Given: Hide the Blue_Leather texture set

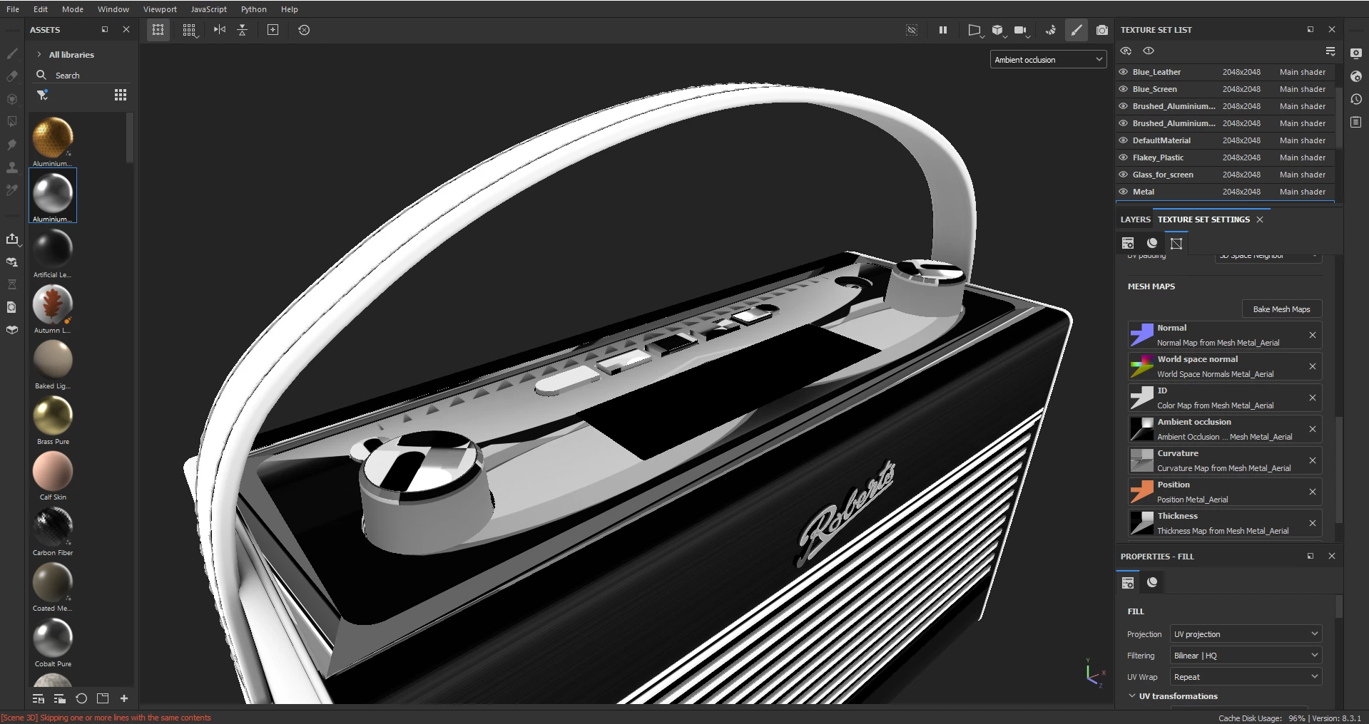Looking at the screenshot, I should click(1124, 72).
